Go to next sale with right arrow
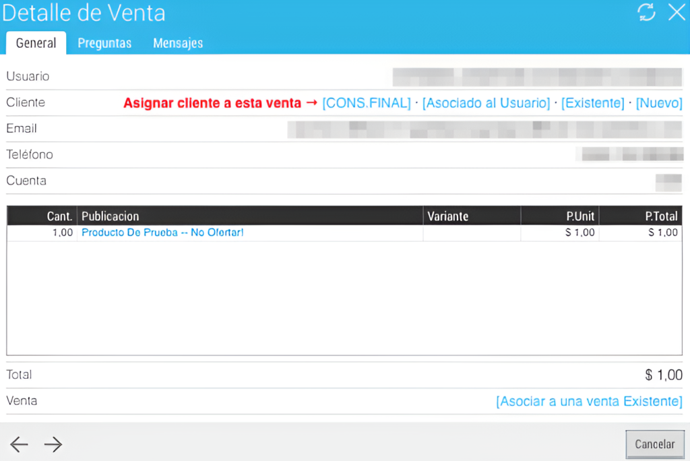Viewport: 690px width, 461px height. coord(53,443)
